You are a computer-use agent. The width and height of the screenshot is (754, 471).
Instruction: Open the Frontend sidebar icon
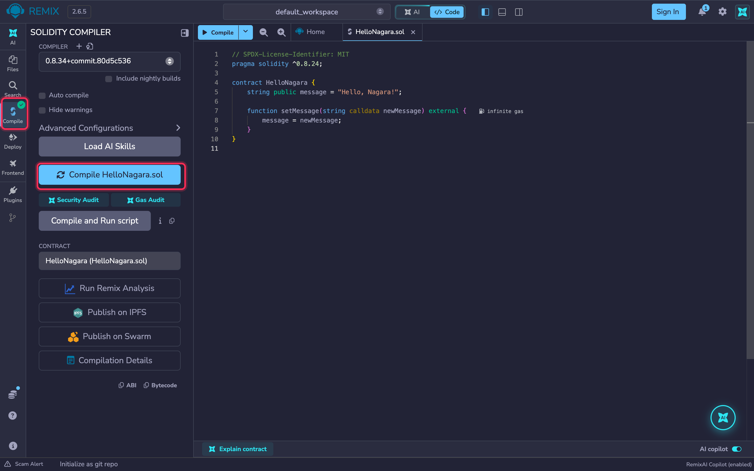coord(13,167)
